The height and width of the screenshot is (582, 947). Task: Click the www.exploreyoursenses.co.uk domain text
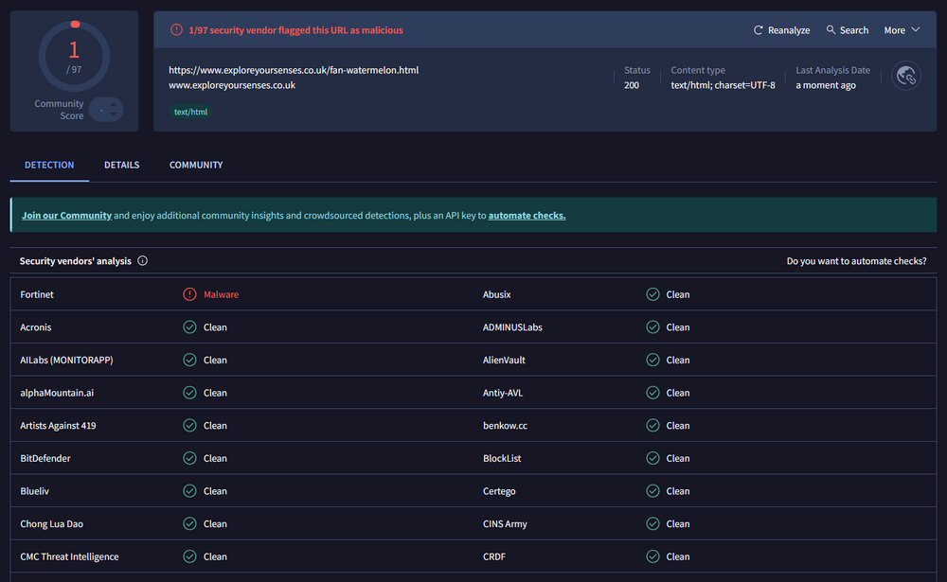[x=232, y=85]
